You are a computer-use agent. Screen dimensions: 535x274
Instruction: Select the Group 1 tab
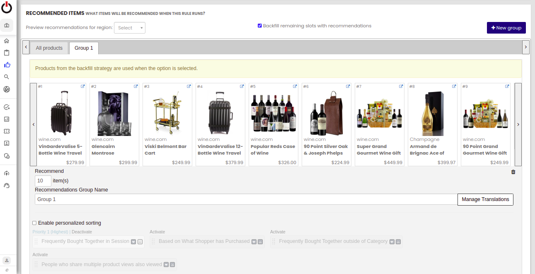tap(84, 48)
